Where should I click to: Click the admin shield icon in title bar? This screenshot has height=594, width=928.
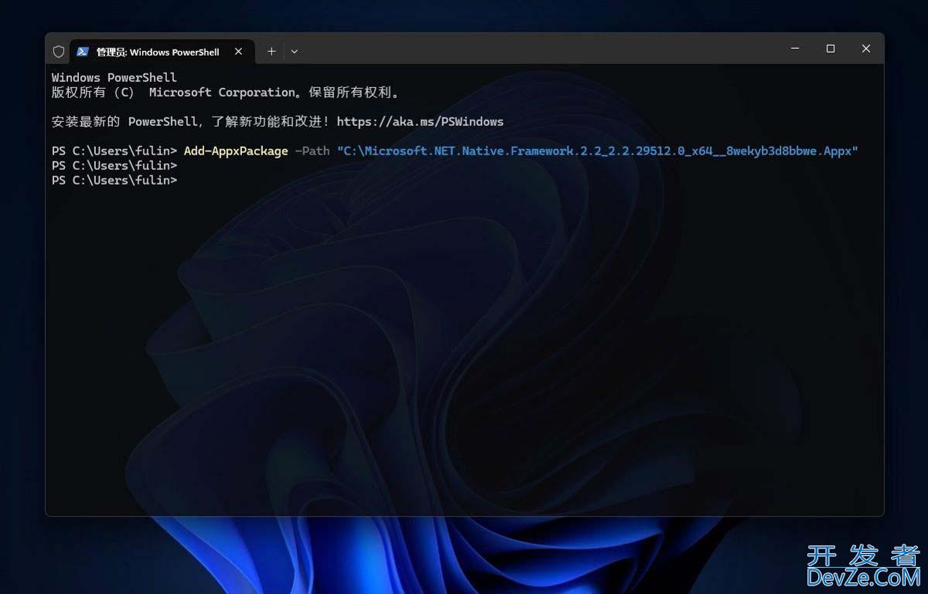pos(59,52)
